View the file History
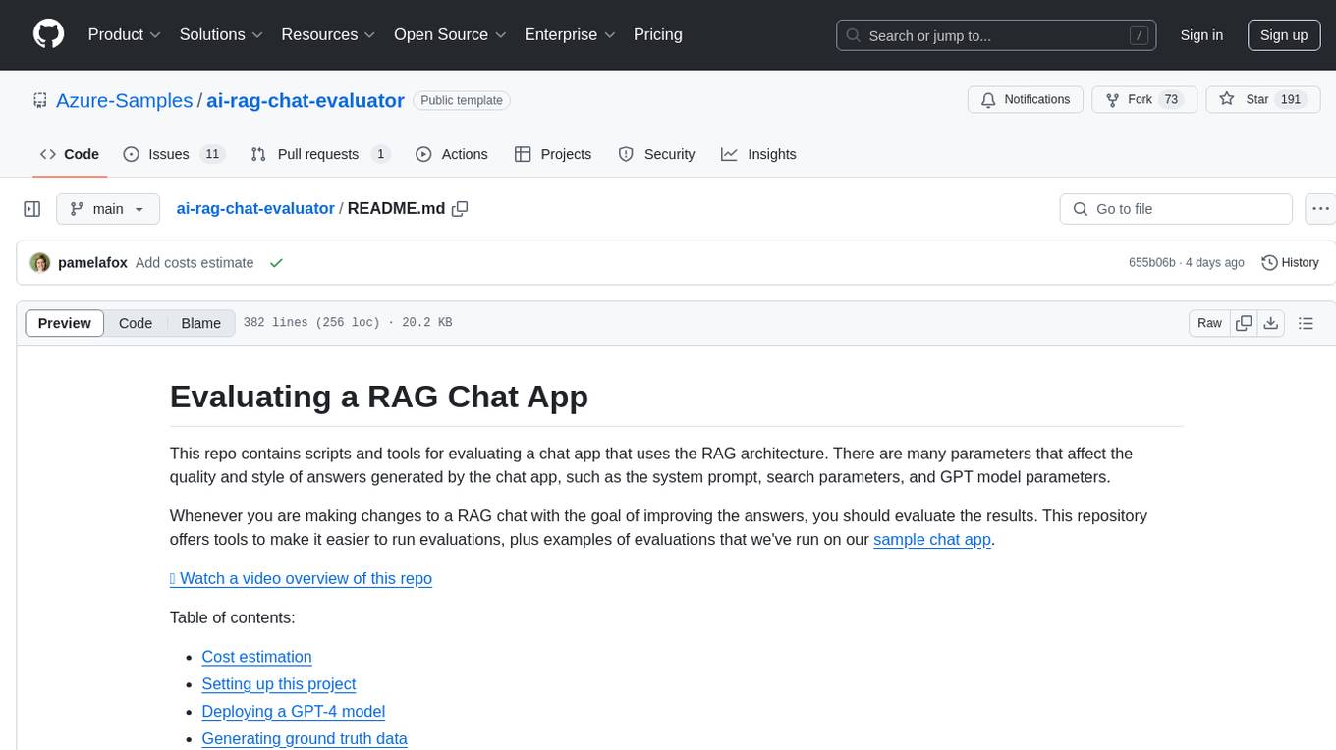Viewport: 1336px width, 750px height. click(1290, 263)
